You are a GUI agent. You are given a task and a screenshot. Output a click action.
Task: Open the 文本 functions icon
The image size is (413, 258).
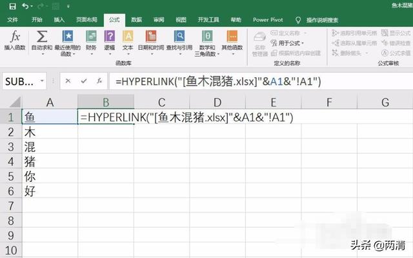point(128,36)
